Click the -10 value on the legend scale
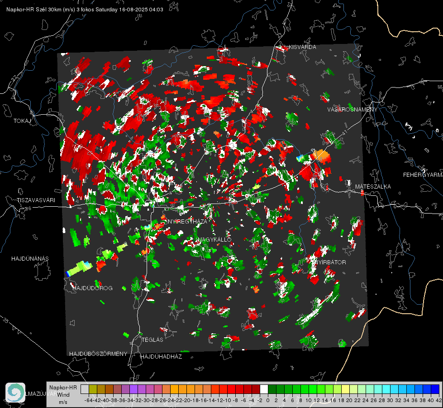Viewport: 443px width, 408px height. (227, 400)
